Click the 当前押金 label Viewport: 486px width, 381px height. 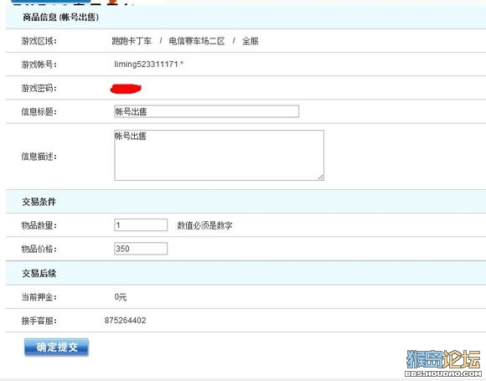(x=39, y=297)
